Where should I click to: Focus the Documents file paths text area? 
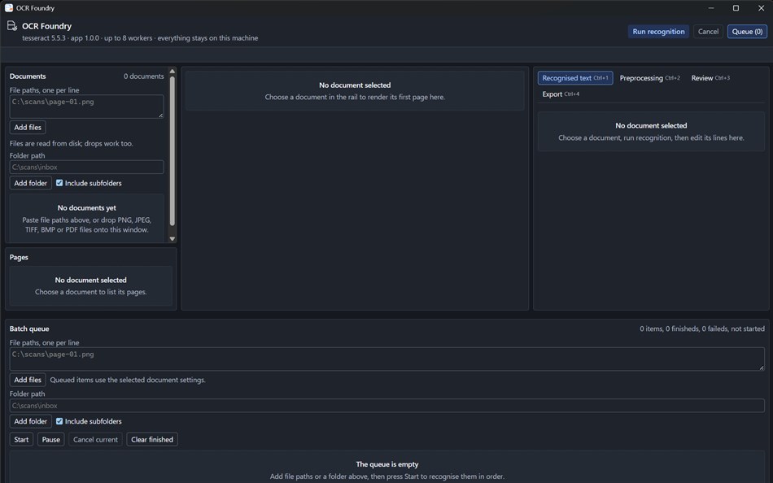tap(87, 107)
